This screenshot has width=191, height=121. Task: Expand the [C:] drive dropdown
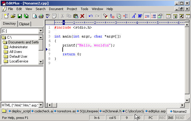click(41, 31)
